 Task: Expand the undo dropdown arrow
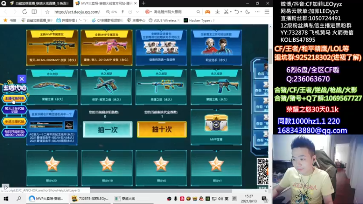pyautogui.click(x=241, y=12)
